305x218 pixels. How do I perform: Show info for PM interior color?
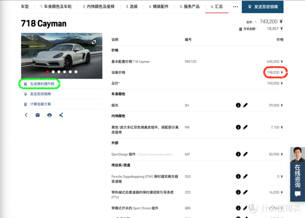click(238, 127)
